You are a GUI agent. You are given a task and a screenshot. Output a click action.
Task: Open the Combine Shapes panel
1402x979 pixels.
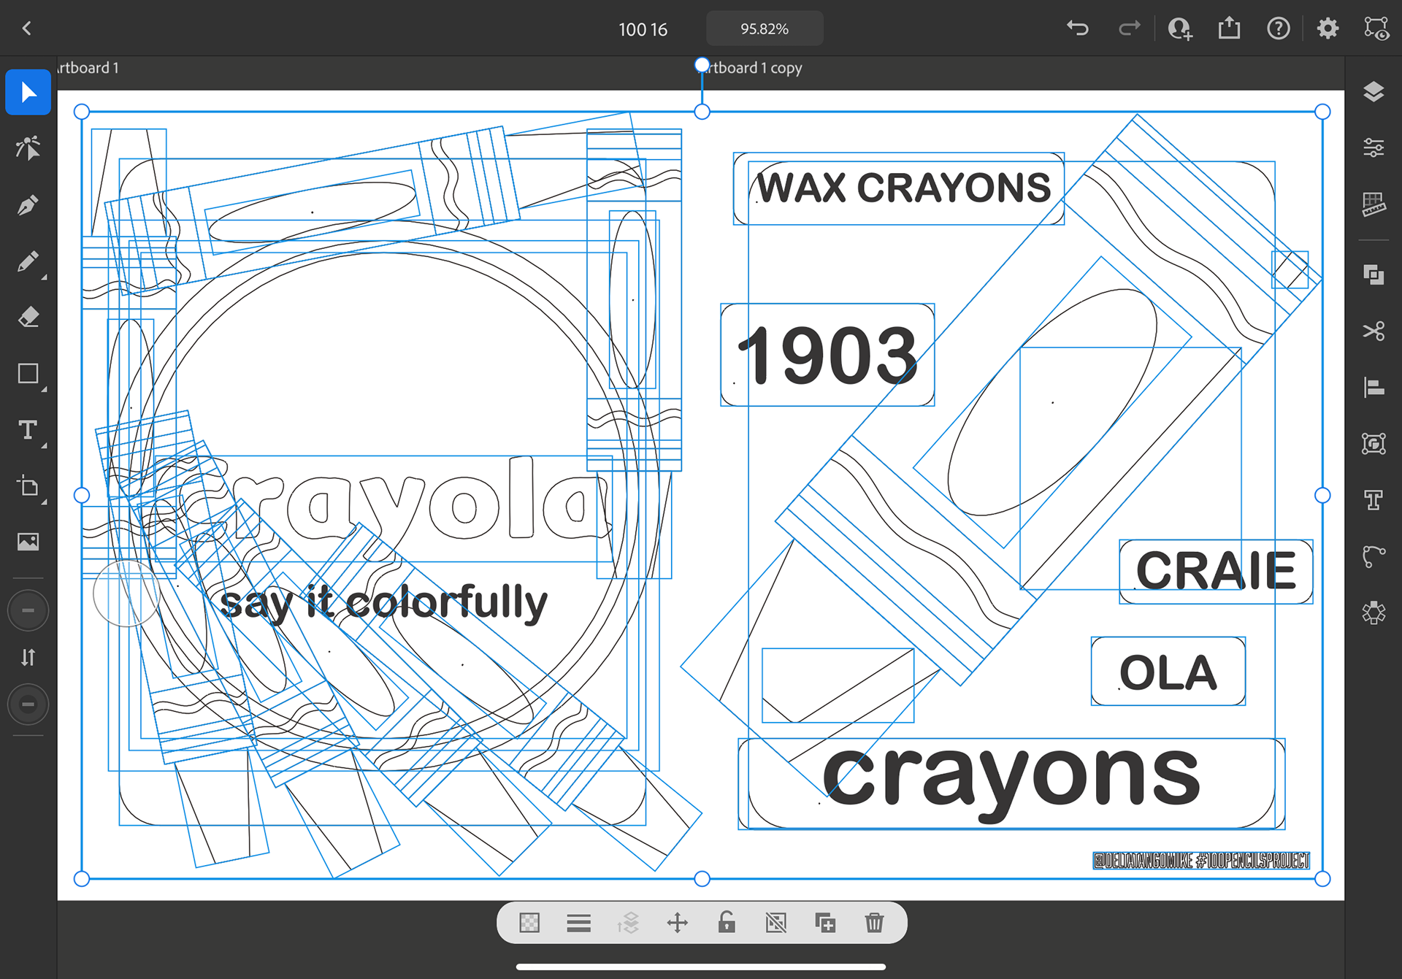tap(1374, 275)
